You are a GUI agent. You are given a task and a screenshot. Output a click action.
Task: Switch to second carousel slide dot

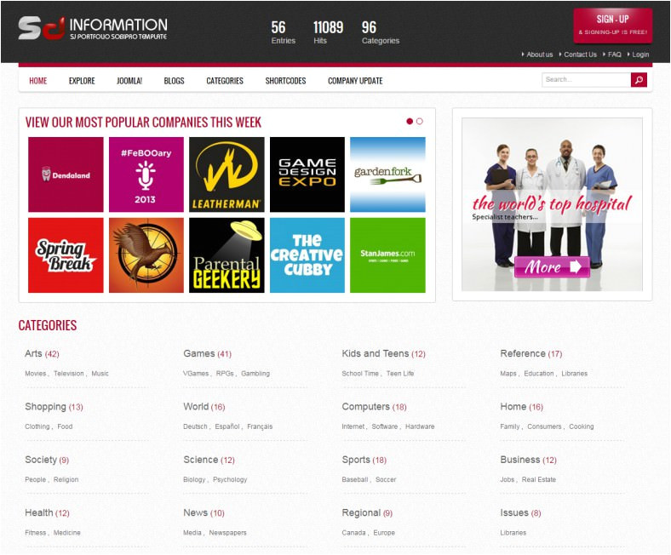pyautogui.click(x=420, y=122)
